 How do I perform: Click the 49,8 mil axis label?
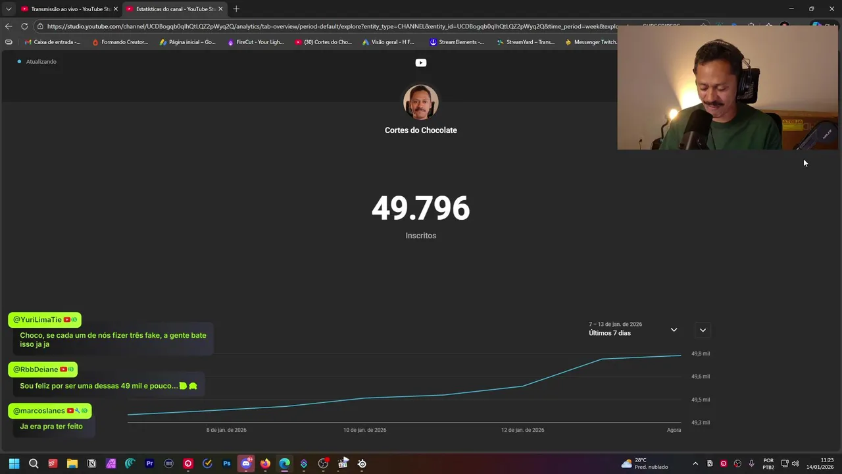click(700, 354)
